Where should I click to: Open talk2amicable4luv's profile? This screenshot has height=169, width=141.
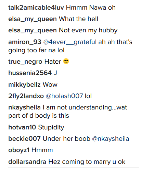[36, 8]
